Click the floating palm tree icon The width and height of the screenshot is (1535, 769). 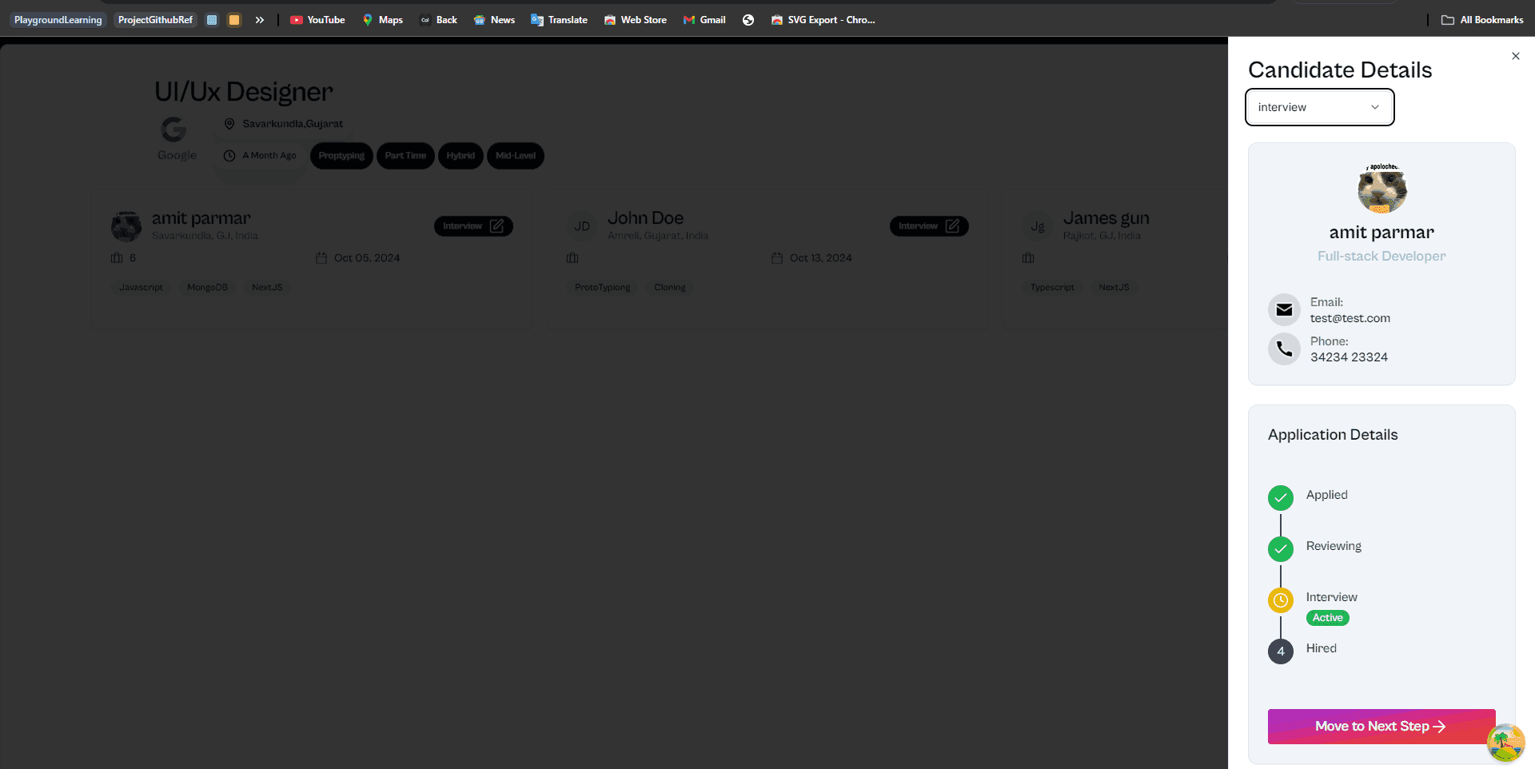click(x=1505, y=743)
